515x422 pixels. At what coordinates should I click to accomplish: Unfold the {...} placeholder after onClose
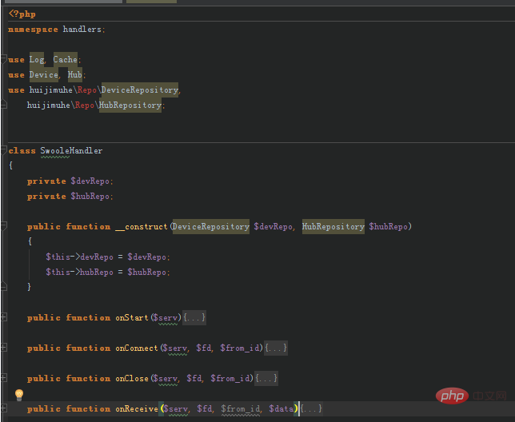tap(266, 378)
